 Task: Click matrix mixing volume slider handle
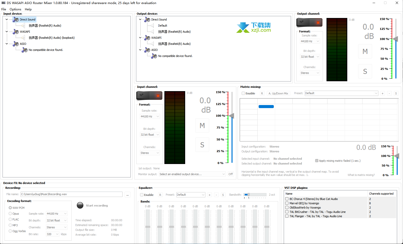(396, 156)
